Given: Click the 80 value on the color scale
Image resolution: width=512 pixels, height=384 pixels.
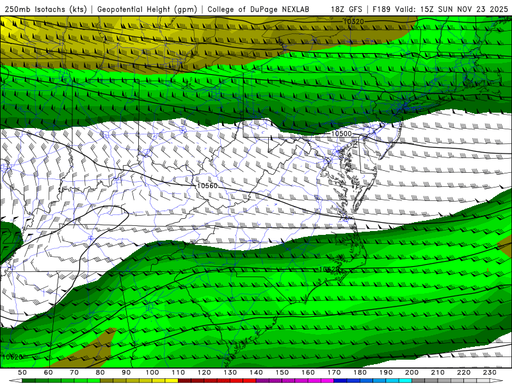Looking at the screenshot, I should tap(100, 372).
